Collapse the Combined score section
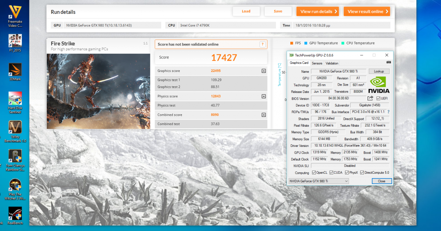Screen dimensions: 441x231 [263, 115]
